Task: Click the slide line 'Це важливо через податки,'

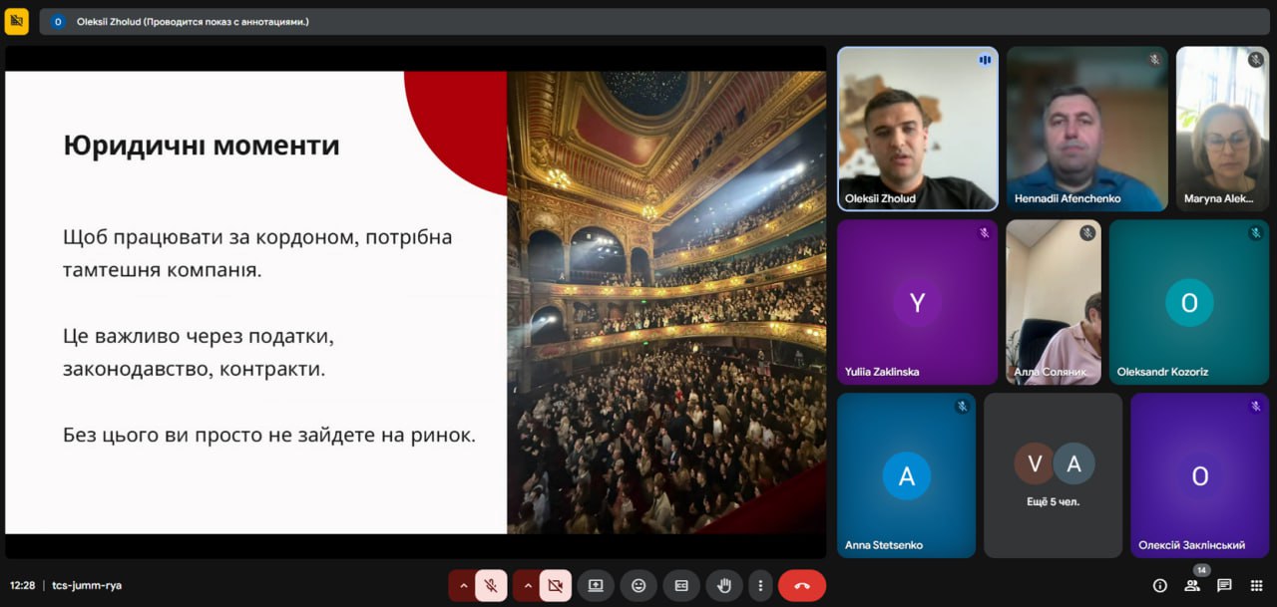Action: [199, 337]
